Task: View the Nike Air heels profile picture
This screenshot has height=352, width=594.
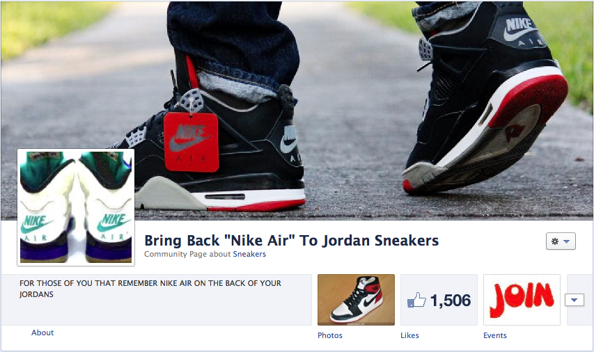Action: pos(76,207)
